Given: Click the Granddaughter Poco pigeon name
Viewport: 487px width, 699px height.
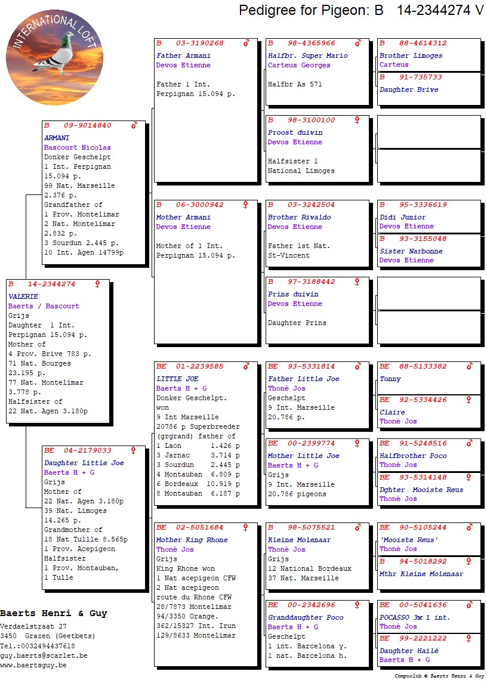Looking at the screenshot, I should (306, 617).
